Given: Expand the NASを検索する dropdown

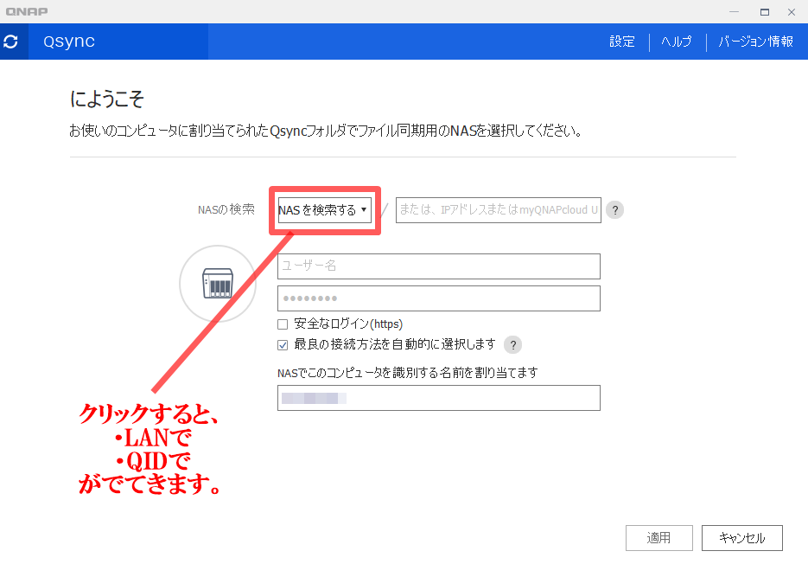Looking at the screenshot, I should 325,210.
